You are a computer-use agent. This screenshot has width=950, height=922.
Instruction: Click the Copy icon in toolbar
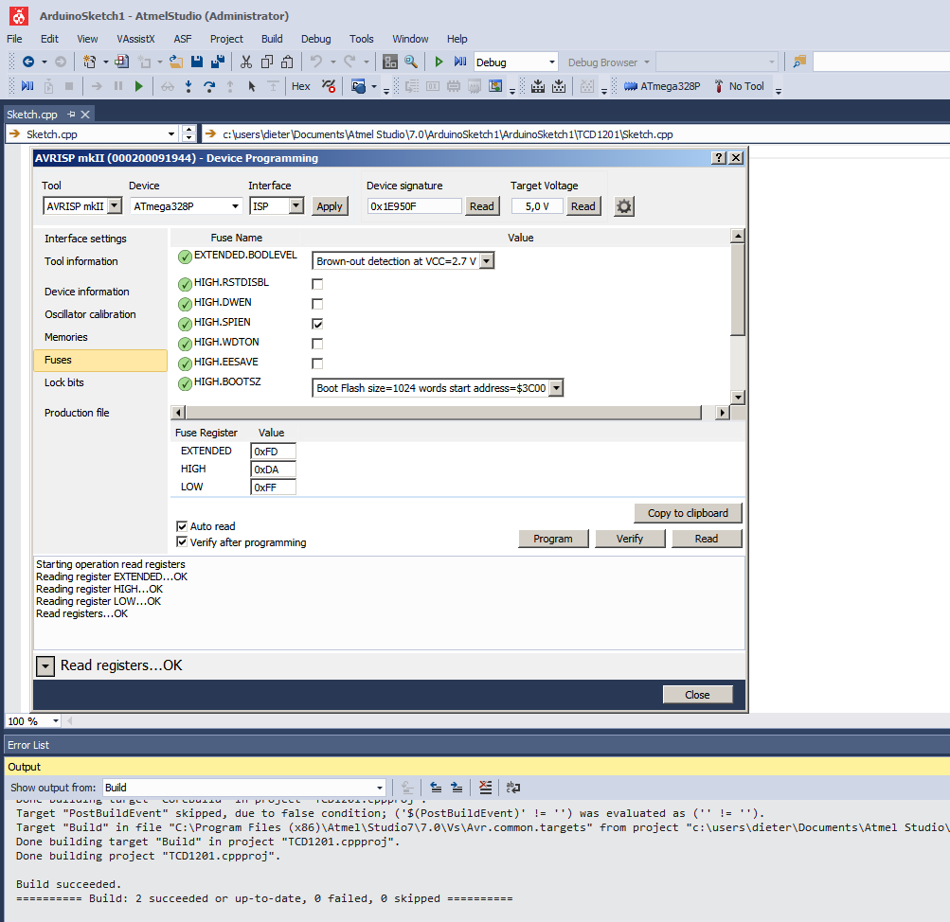click(267, 62)
